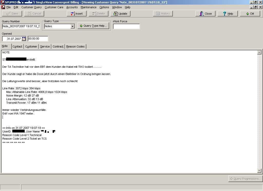Switch to the Contract tab

[58, 46]
